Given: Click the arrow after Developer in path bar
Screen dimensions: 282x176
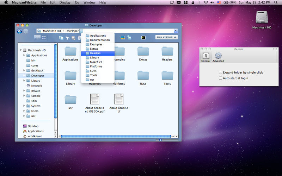Looking at the screenshot, I should 81,31.
